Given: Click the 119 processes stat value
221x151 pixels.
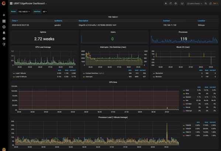Looking at the screenshot, I should pos(184,39).
